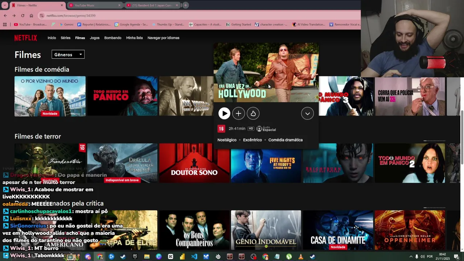Screen dimensions: 464x261
Task: Go forward in browser history
Action: click(14, 16)
